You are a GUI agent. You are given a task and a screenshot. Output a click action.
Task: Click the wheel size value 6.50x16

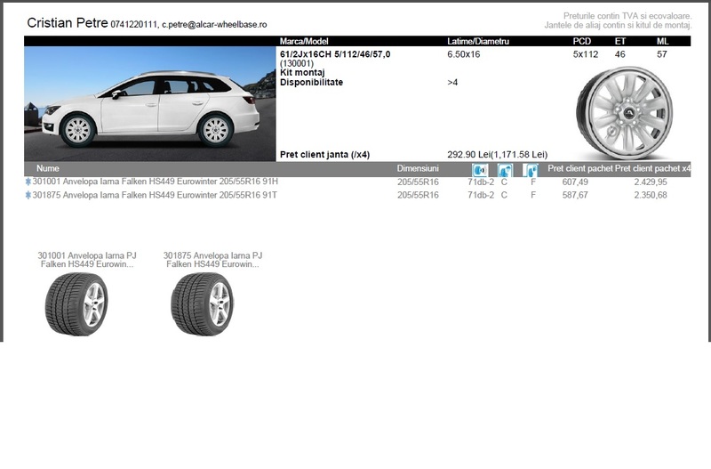pyautogui.click(x=463, y=54)
